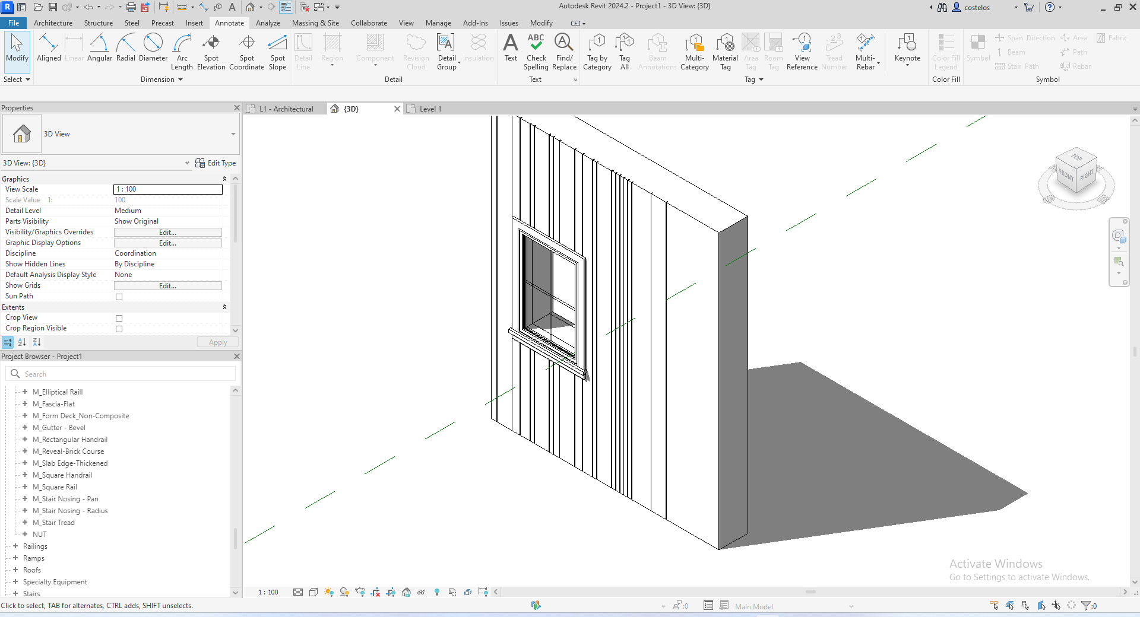The height and width of the screenshot is (617, 1140).
Task: Activate the Radial dimension tool
Action: pyautogui.click(x=126, y=47)
